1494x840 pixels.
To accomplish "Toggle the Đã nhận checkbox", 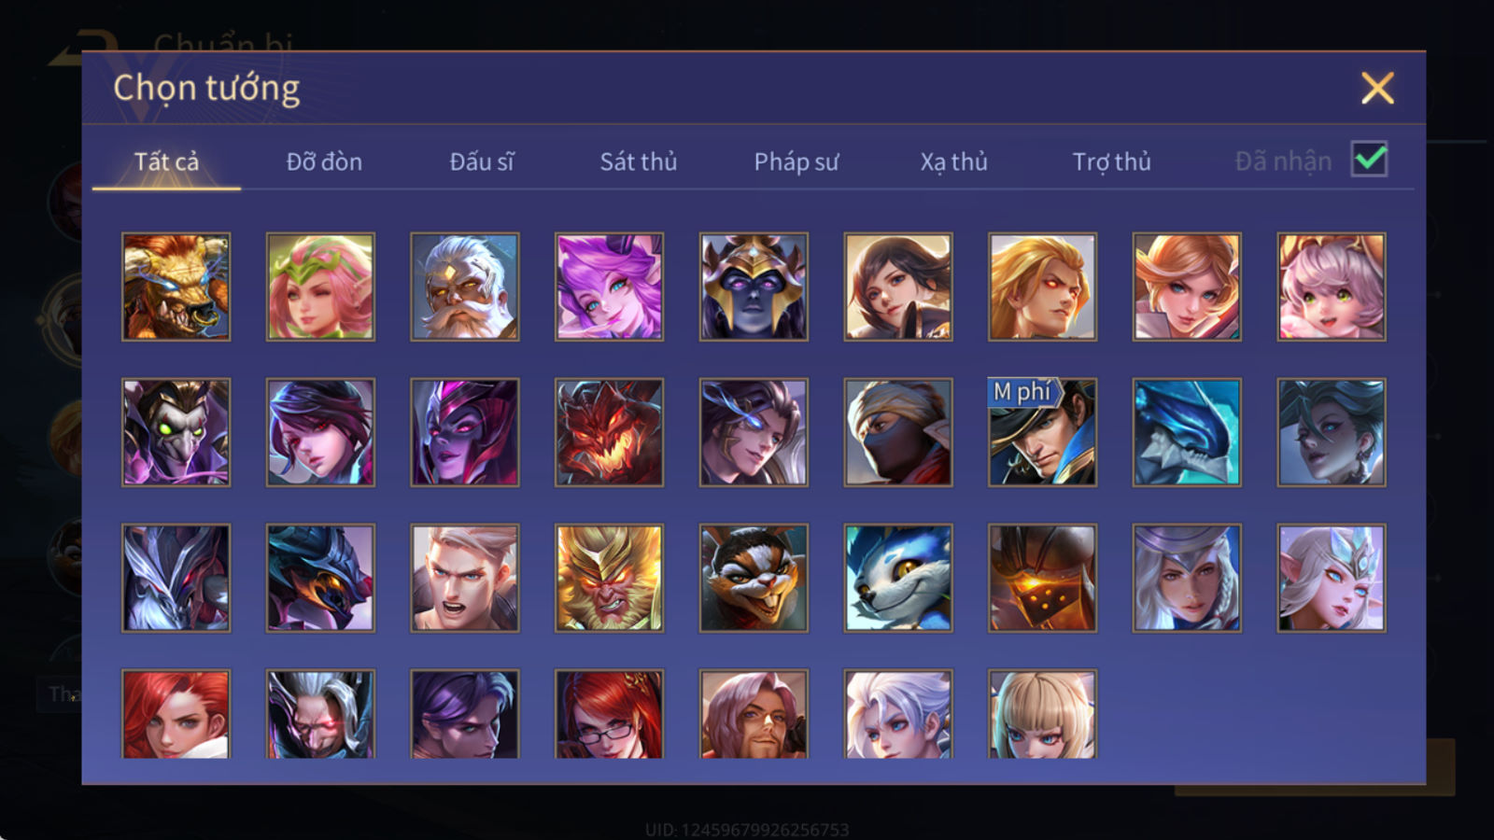I will tap(1369, 159).
